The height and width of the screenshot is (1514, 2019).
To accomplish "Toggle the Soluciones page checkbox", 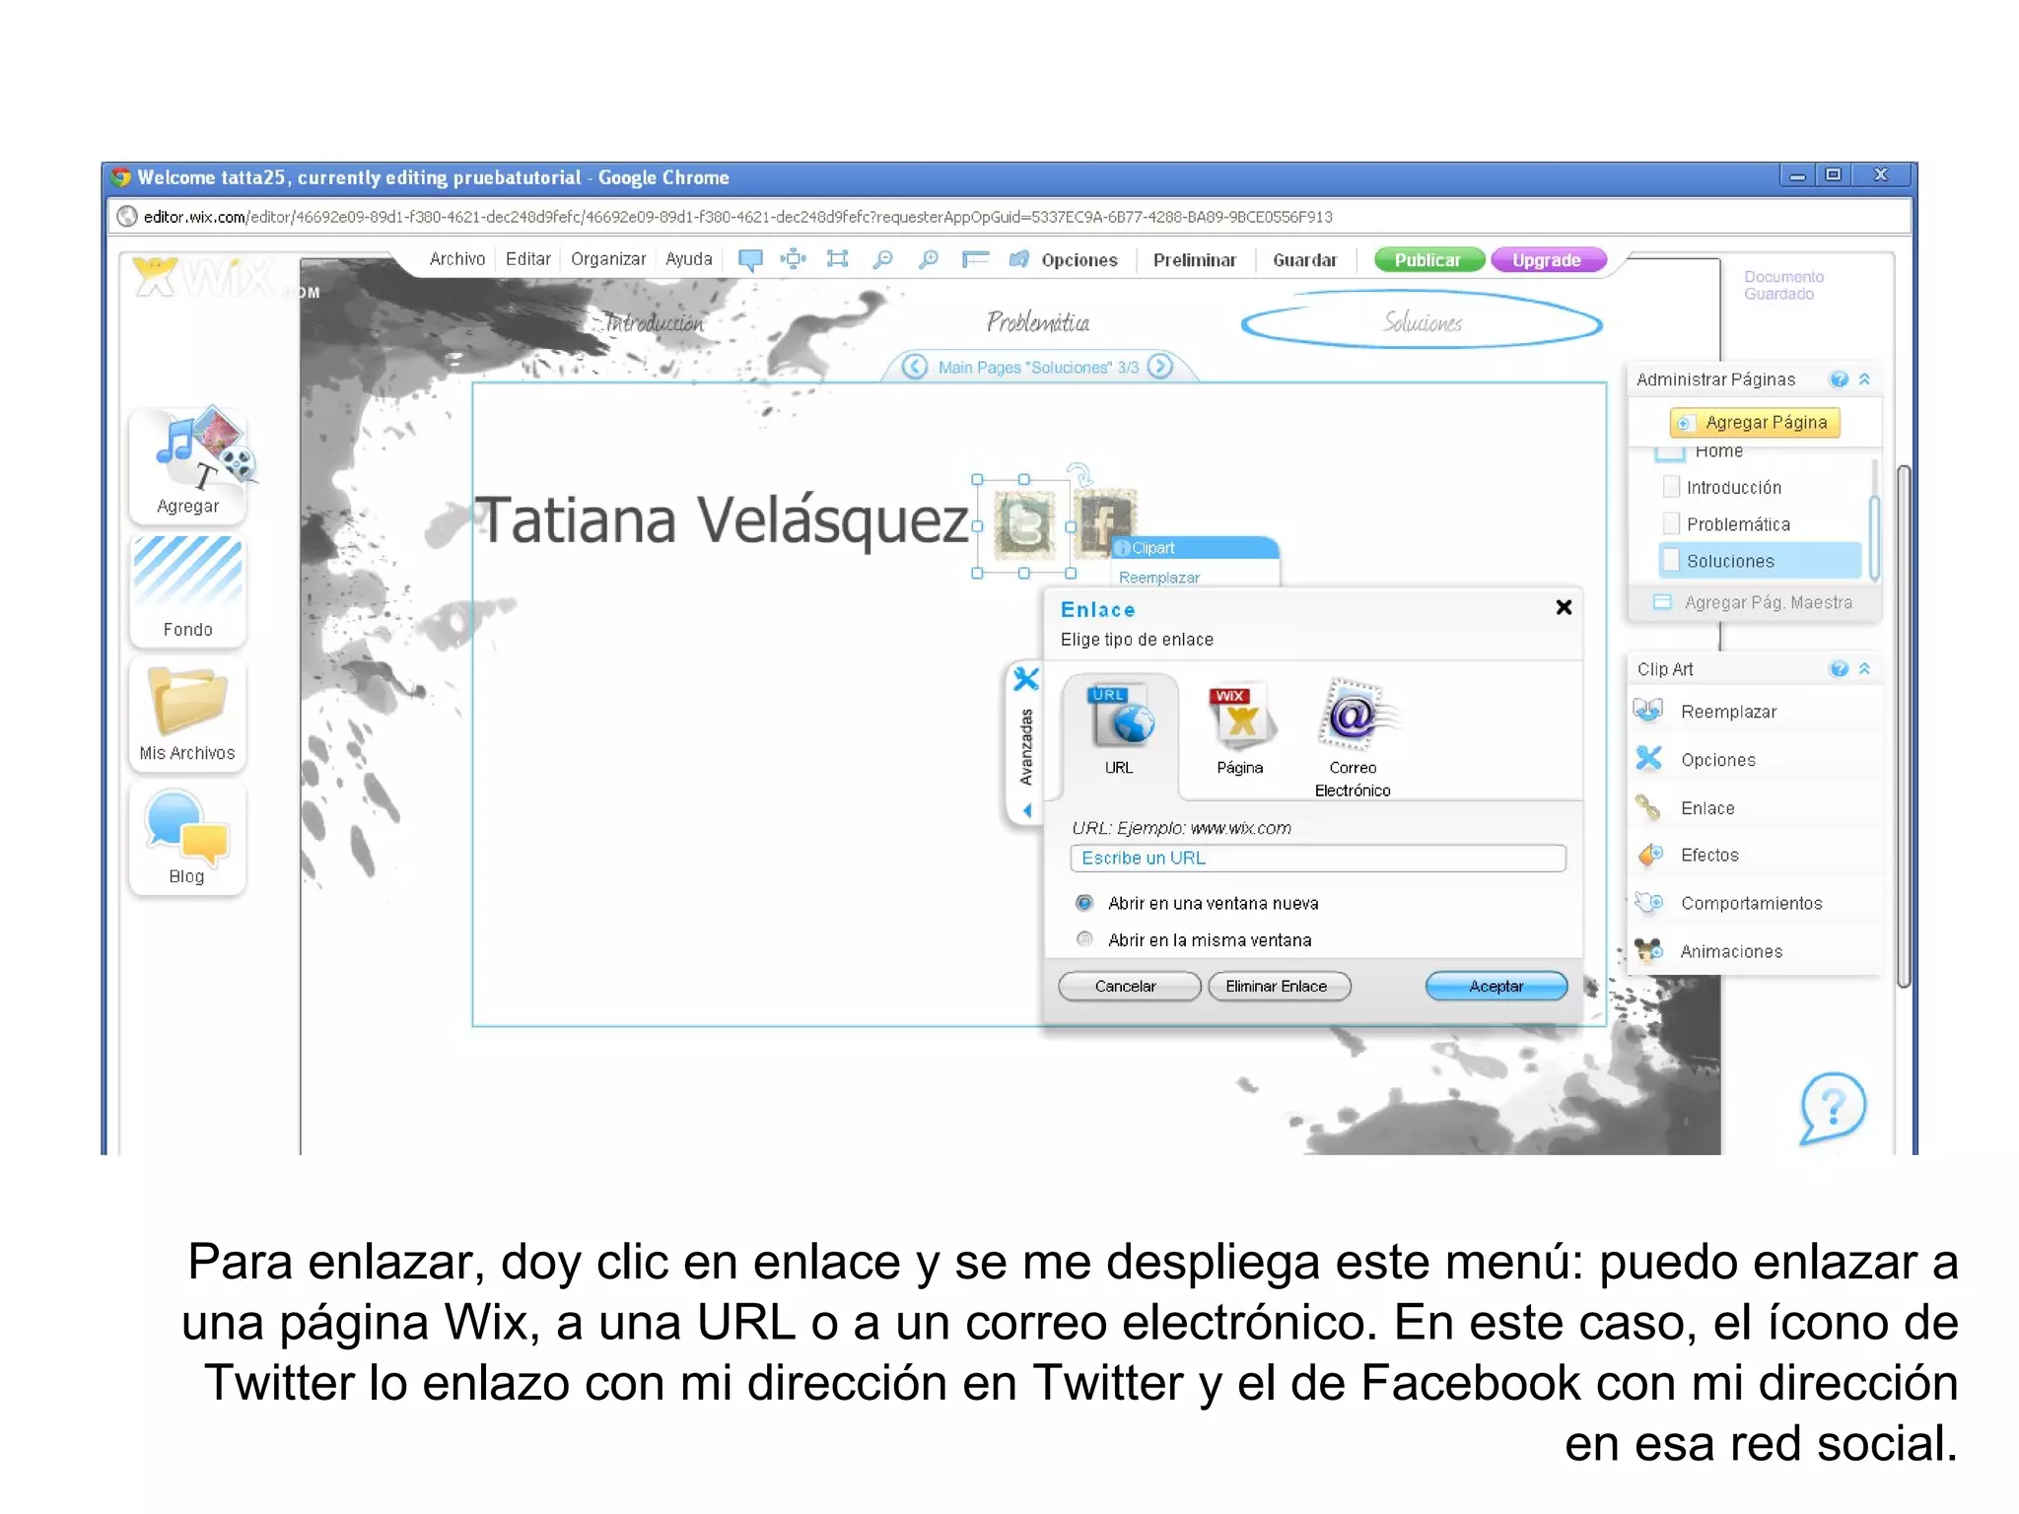I will [x=1671, y=560].
